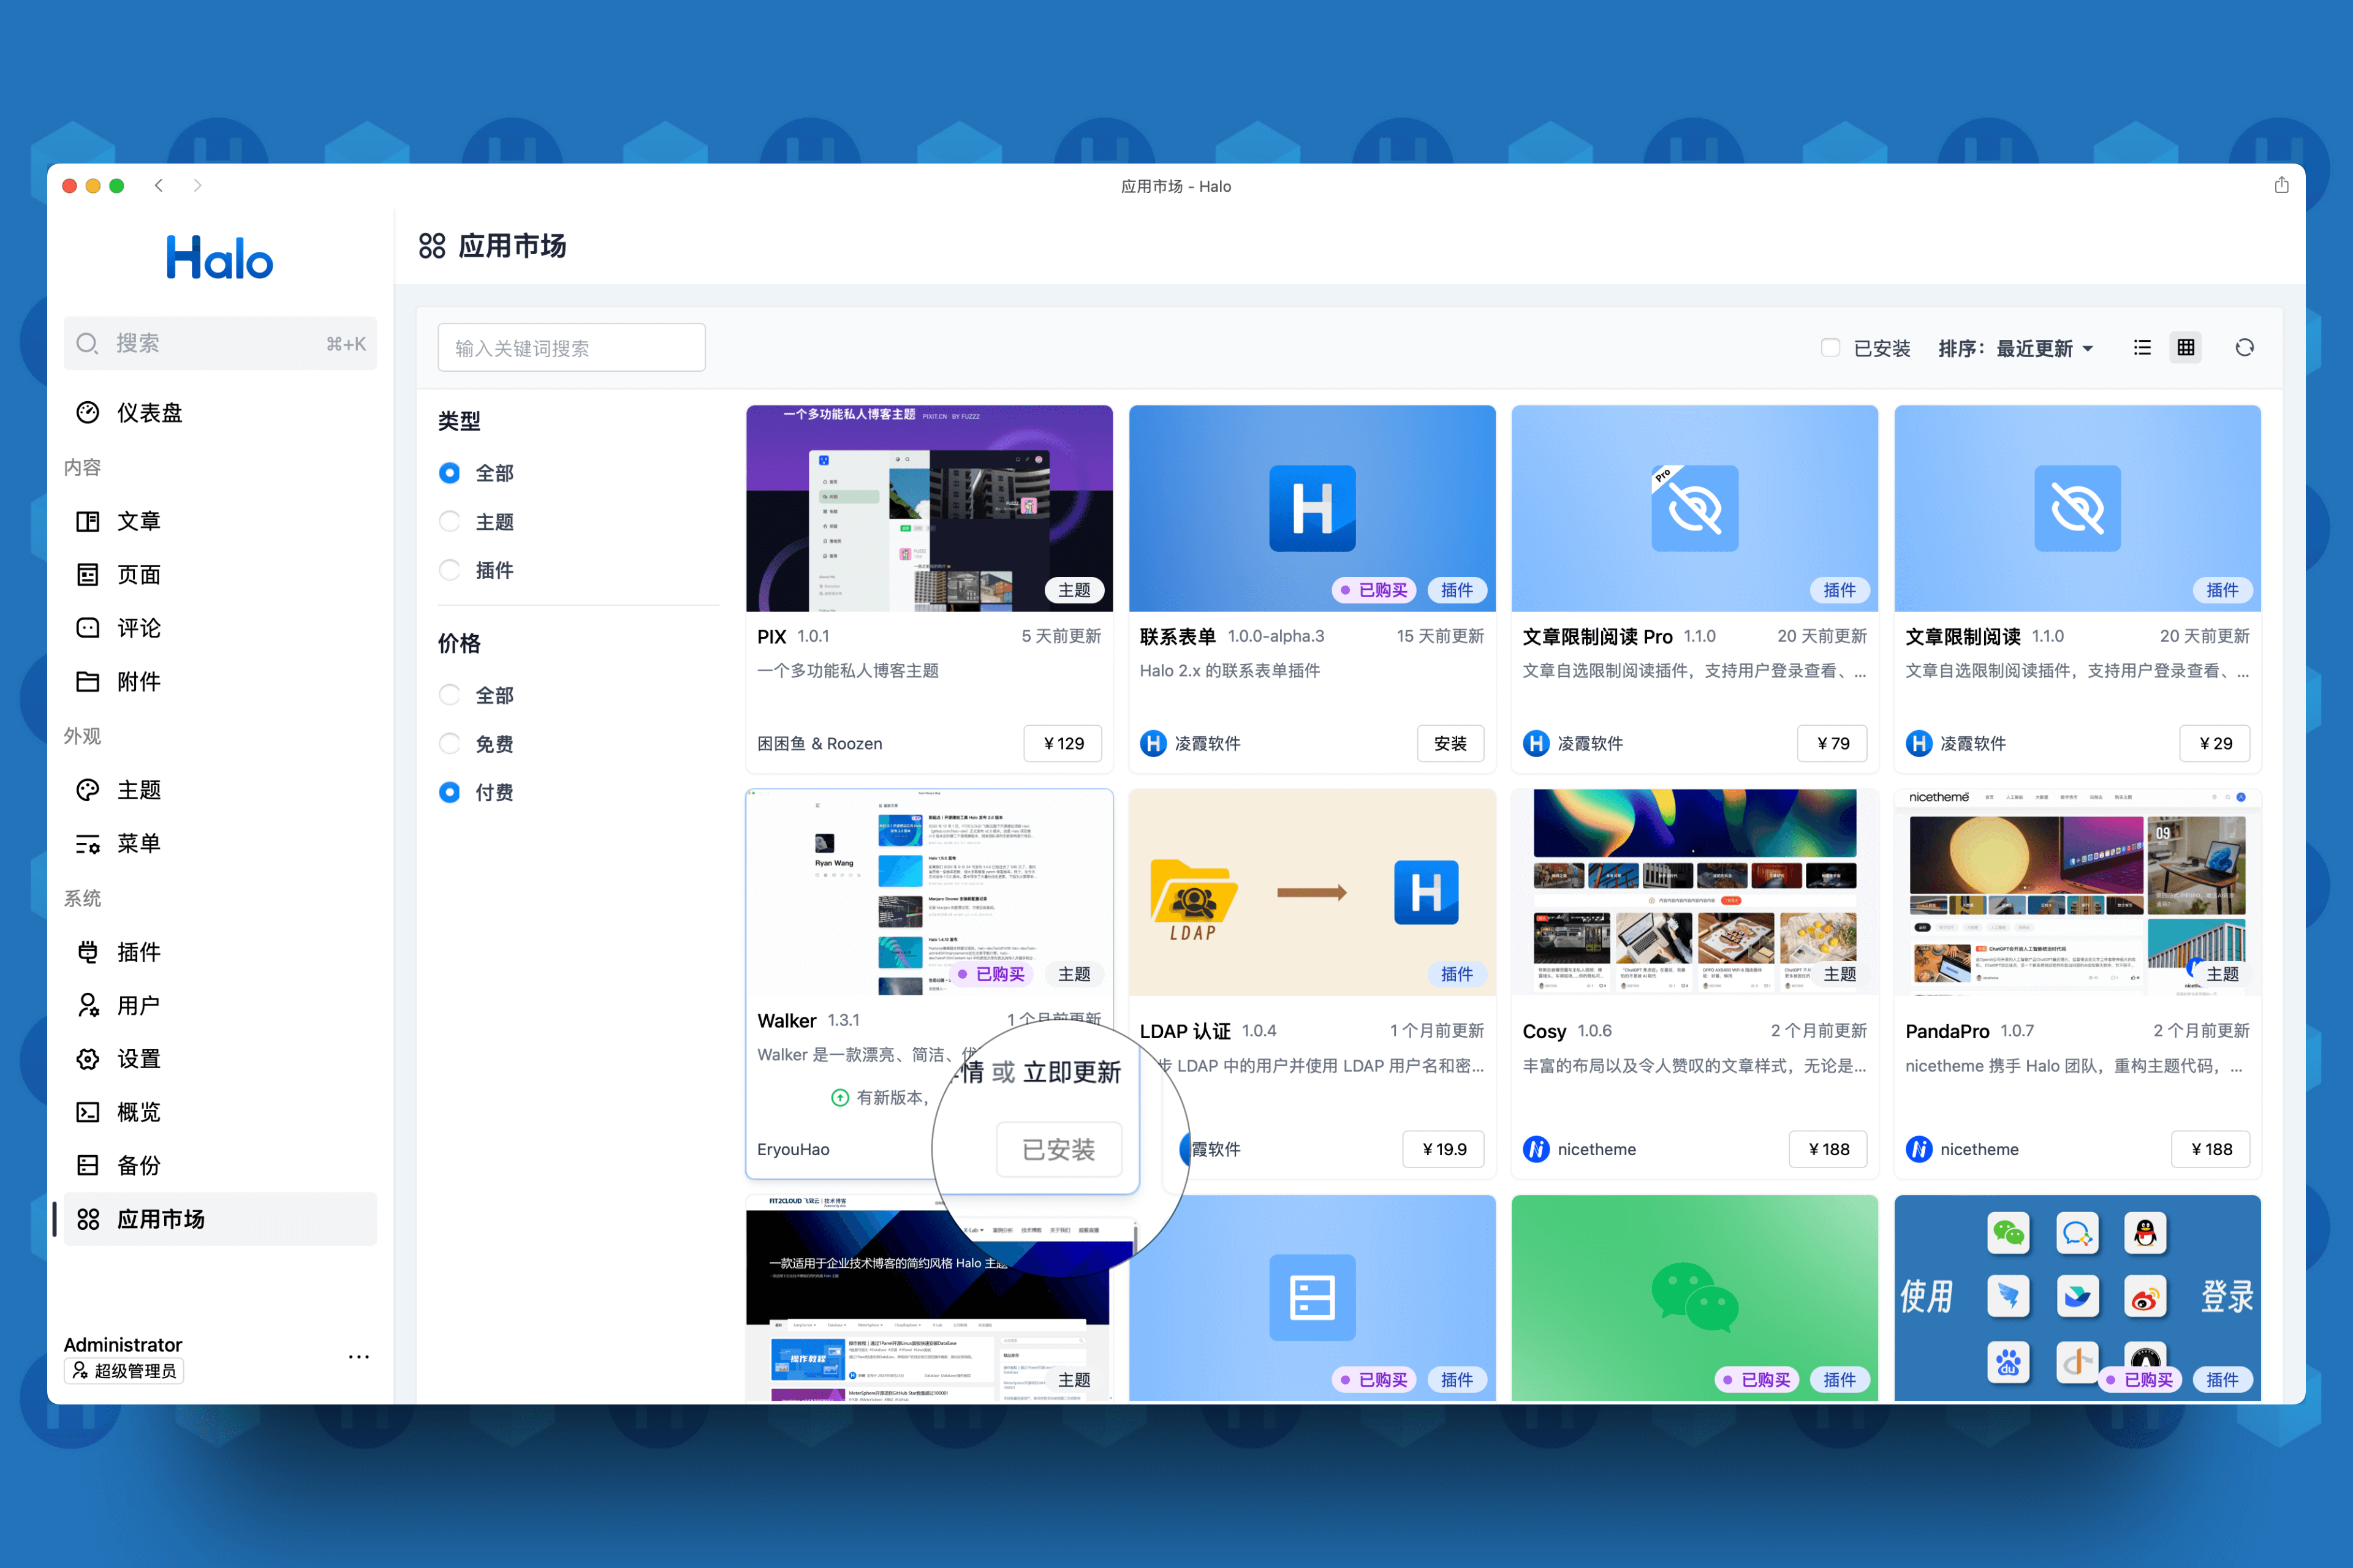Choose the 免费 price filter option
The image size is (2353, 1568).
tap(449, 743)
